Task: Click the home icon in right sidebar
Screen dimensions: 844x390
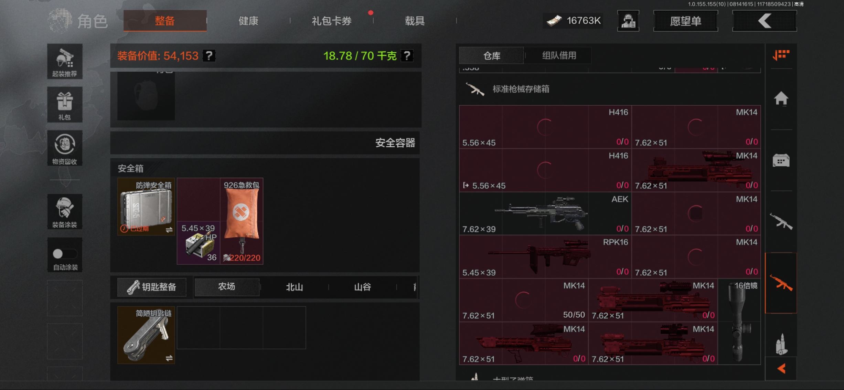Action: point(781,99)
